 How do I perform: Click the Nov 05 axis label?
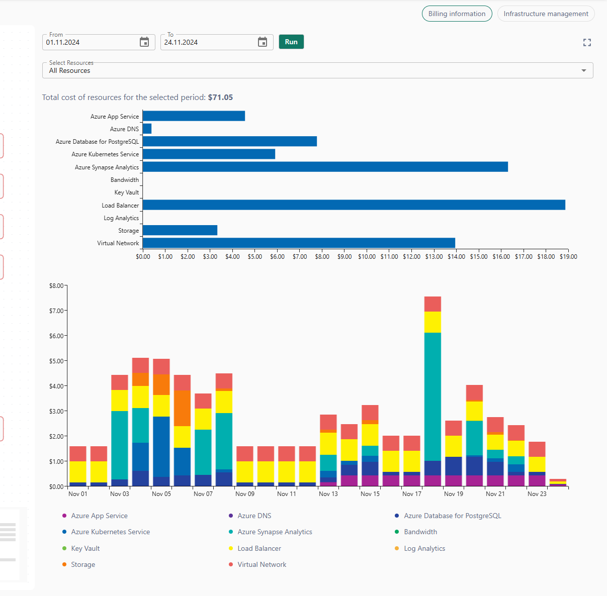tap(161, 494)
